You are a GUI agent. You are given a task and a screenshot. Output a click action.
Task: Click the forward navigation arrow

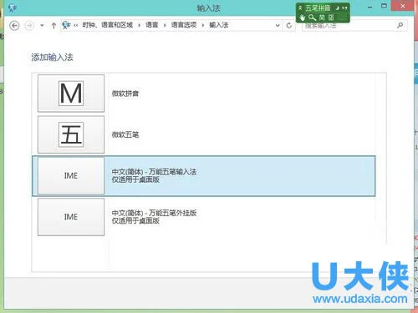point(29,26)
